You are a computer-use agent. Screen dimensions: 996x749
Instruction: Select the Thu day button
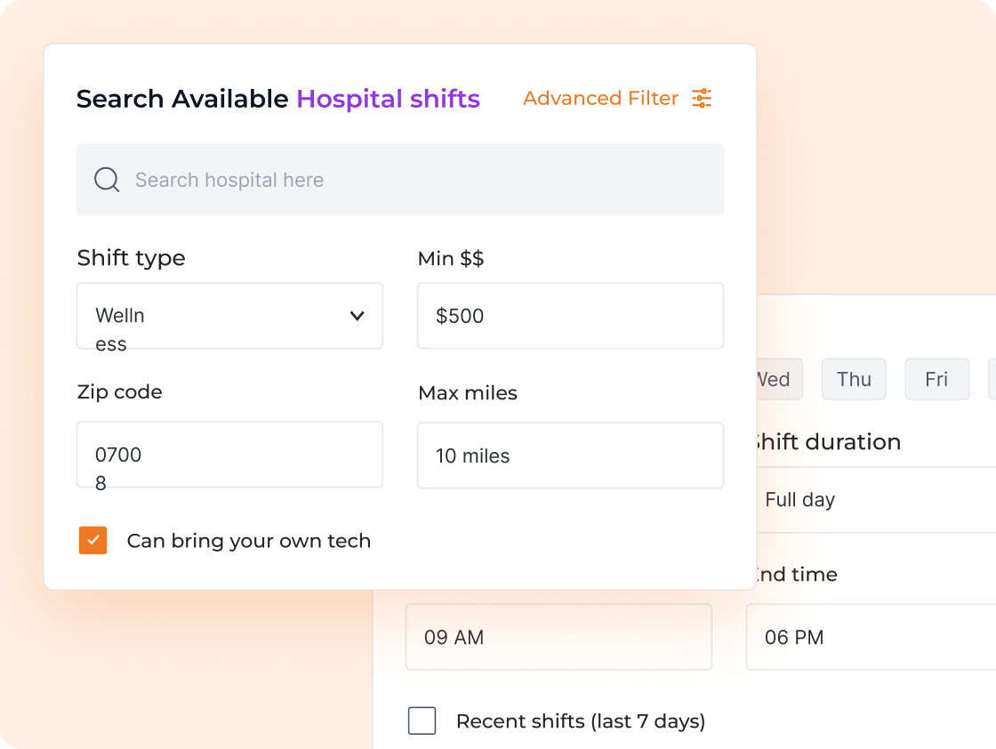tap(854, 380)
